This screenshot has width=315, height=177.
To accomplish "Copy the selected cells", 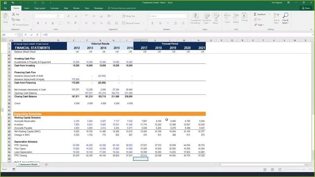I will pyautogui.click(x=16, y=20).
